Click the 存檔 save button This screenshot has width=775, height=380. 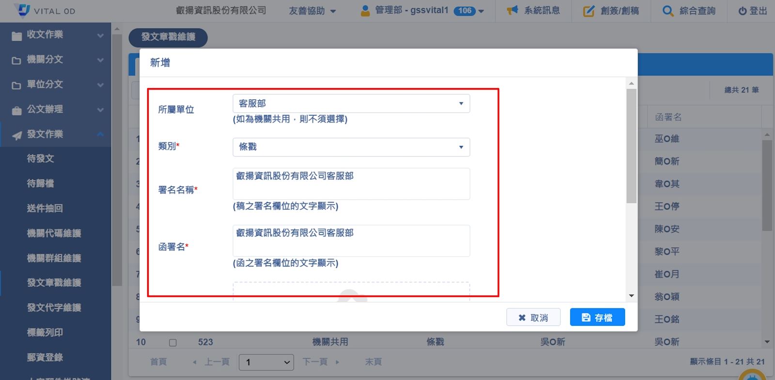597,318
